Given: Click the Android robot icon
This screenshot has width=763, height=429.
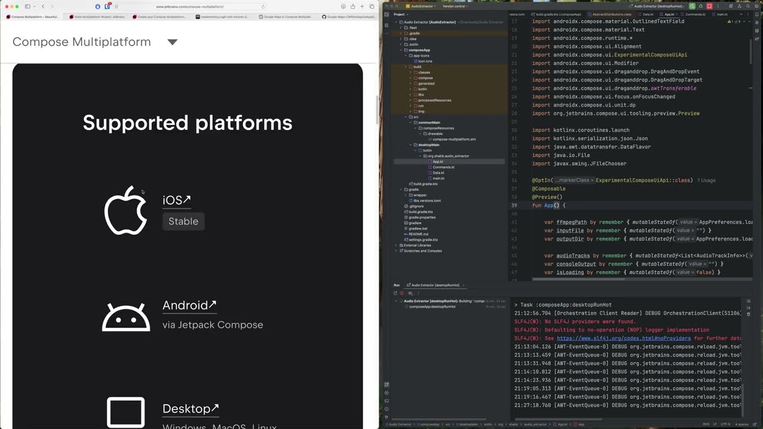Looking at the screenshot, I should click(x=126, y=317).
